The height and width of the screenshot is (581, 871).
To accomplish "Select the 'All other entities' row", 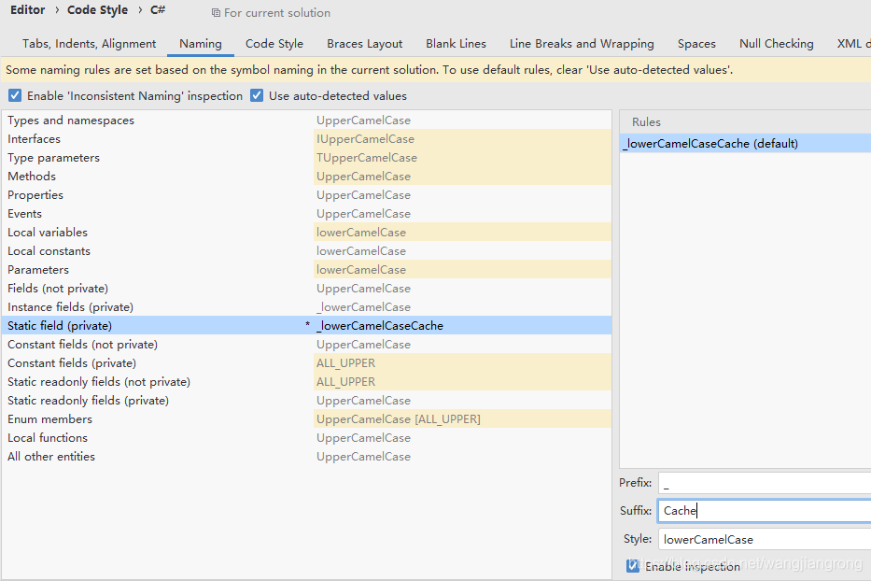I will (x=306, y=457).
